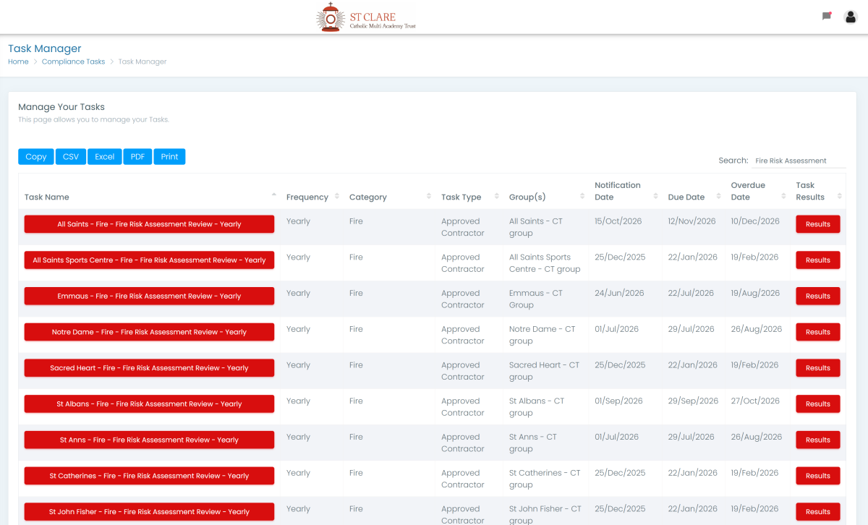This screenshot has height=525, width=868.
Task: Click the notification flag icon
Action: coord(827,16)
